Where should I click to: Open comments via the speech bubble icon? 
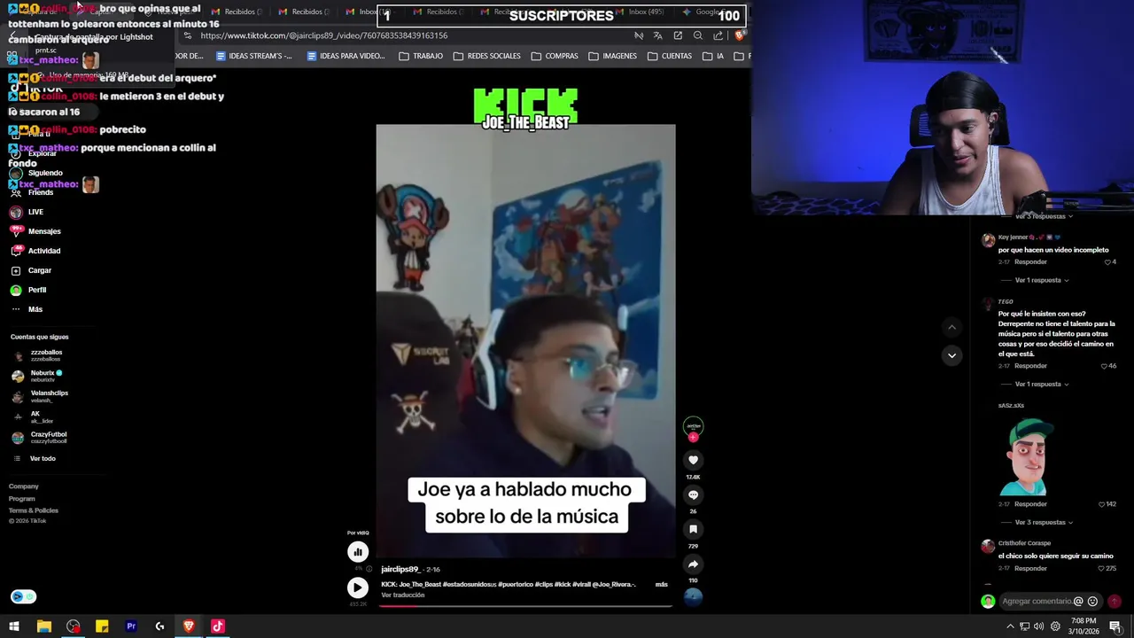[693, 494]
